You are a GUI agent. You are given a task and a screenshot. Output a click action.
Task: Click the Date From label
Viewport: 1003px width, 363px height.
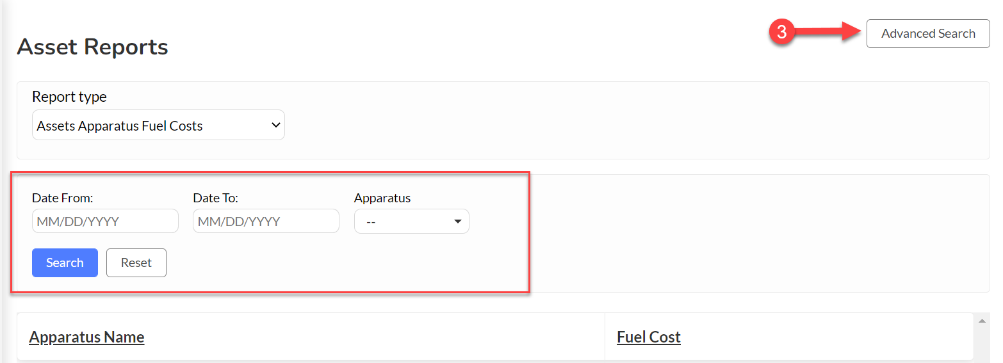(x=63, y=198)
